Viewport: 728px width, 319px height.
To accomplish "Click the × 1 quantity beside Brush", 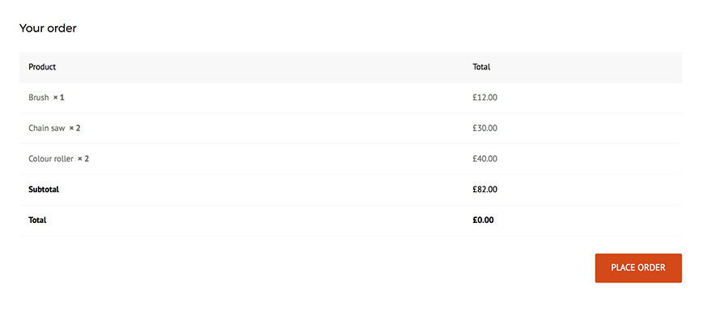I will pyautogui.click(x=58, y=98).
